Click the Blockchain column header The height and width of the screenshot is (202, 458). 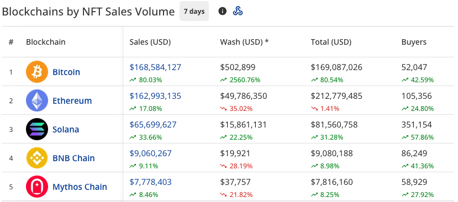(x=45, y=42)
